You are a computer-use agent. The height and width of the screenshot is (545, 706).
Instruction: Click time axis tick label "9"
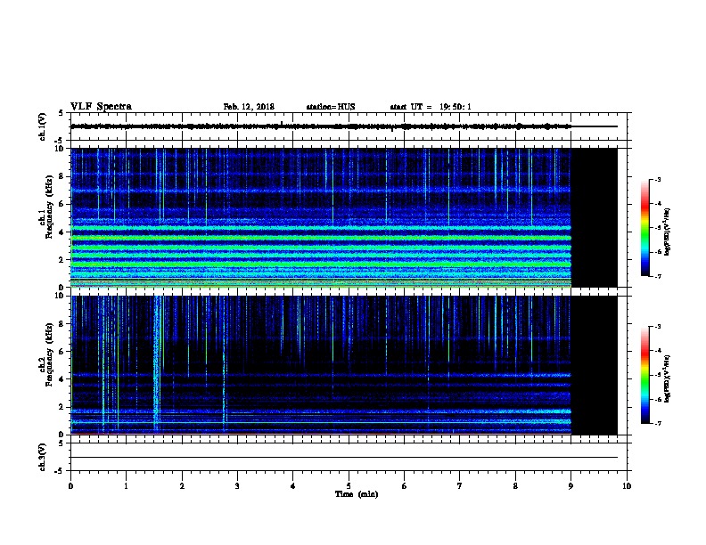tap(571, 486)
